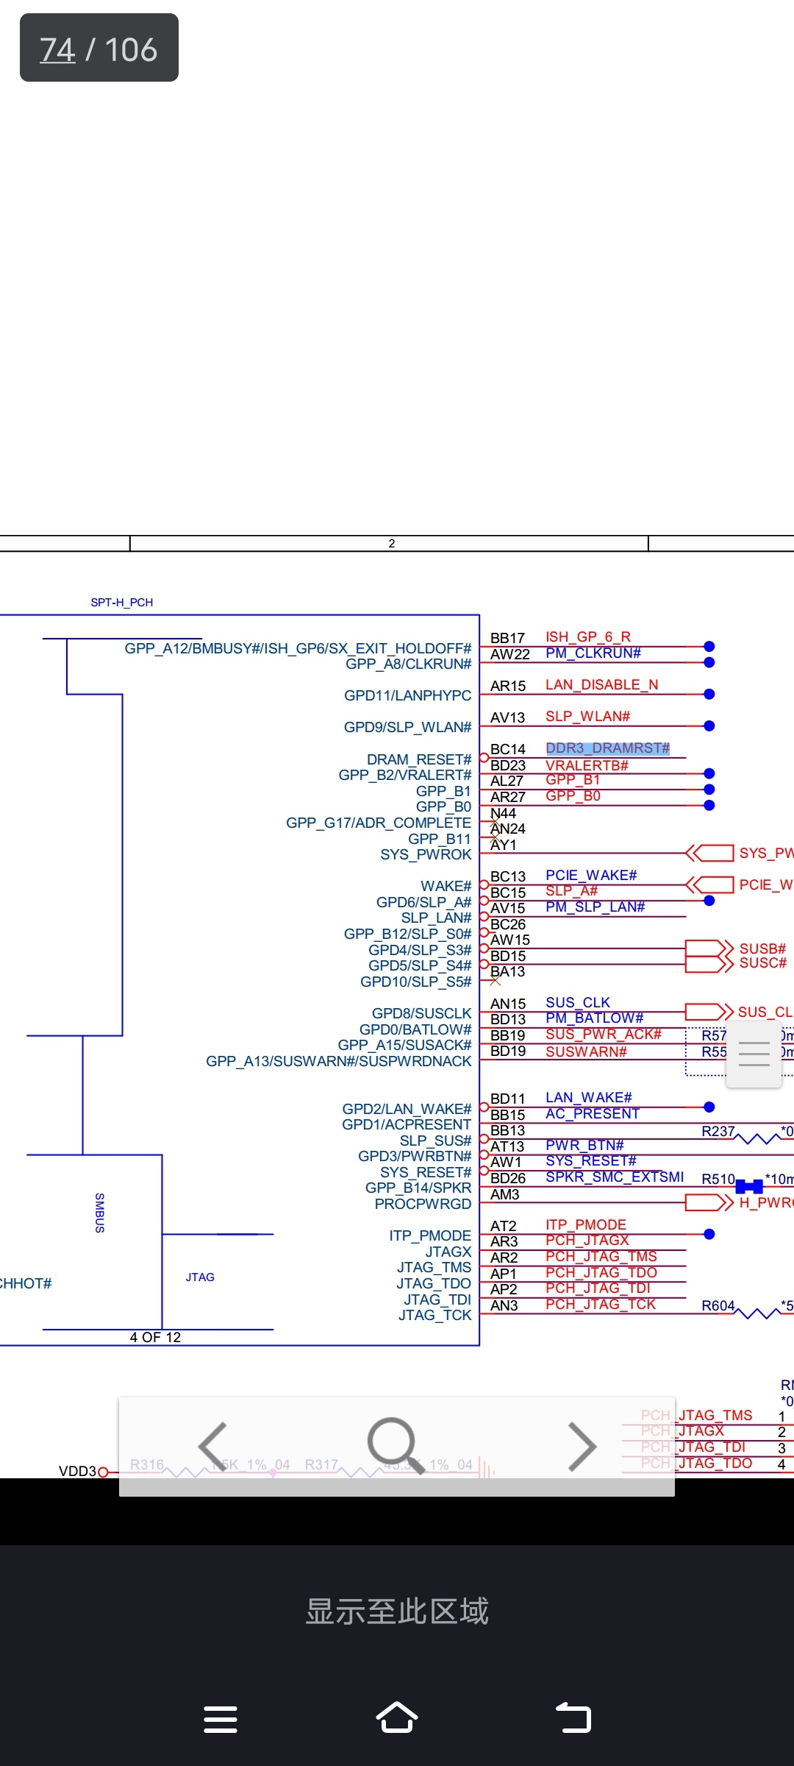Tap the SPKR_SMC_EXTSMI net label
The image size is (794, 1766).
[x=615, y=1177]
